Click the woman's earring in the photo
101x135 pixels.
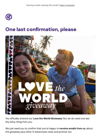click(x=33, y=66)
